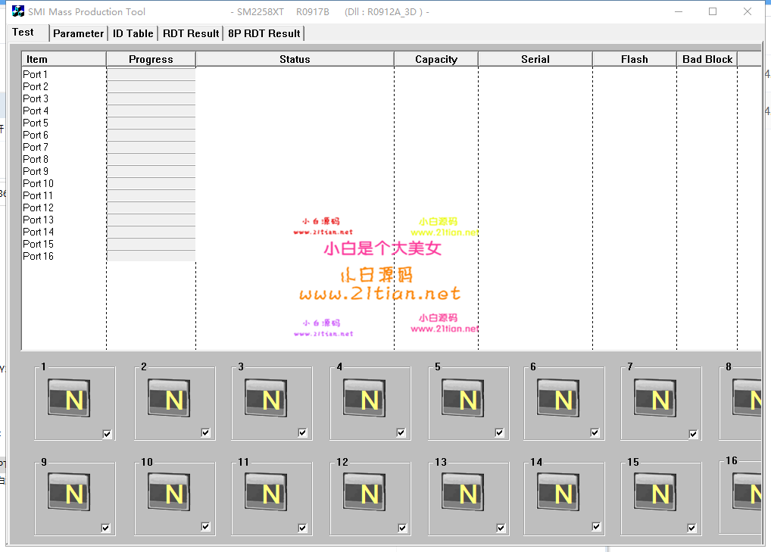Toggle the port 6 enable checkbox
Screen dimensions: 771x552
click(595, 433)
